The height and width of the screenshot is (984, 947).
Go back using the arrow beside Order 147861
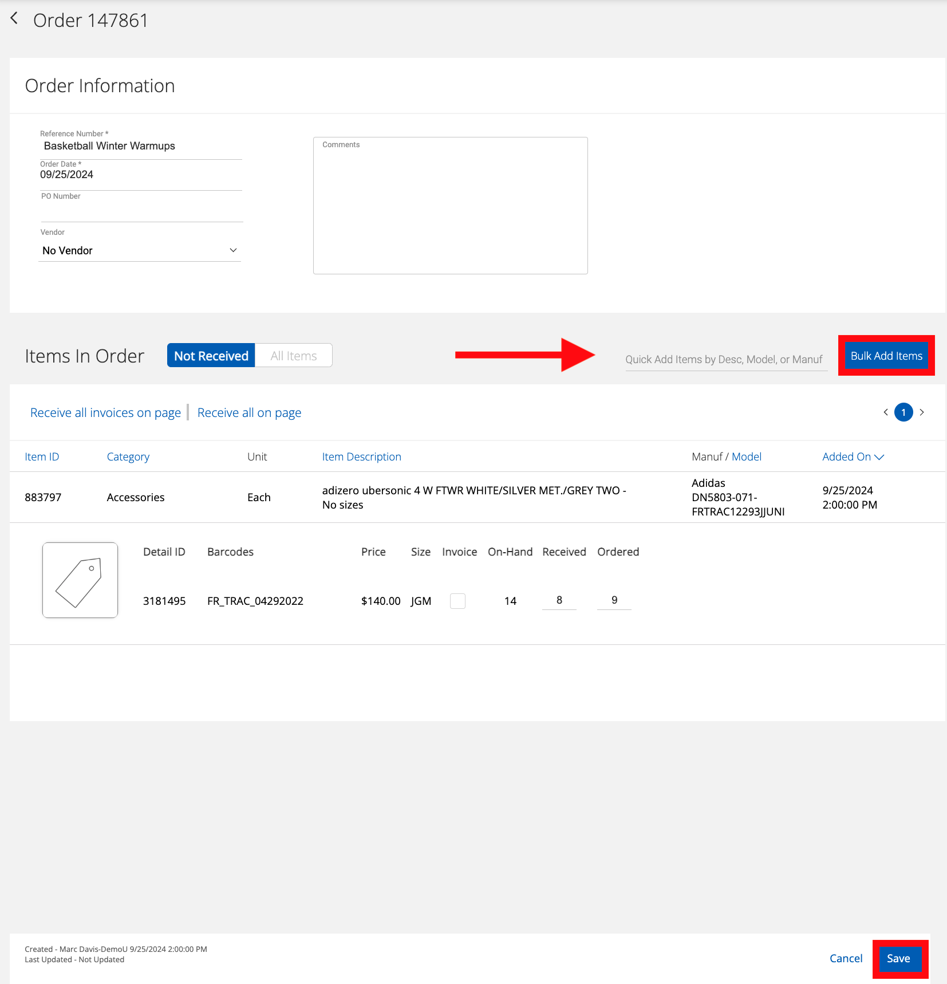pyautogui.click(x=14, y=19)
